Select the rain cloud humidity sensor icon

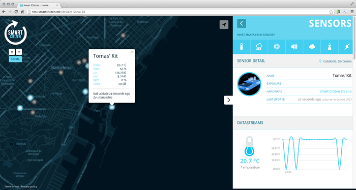259,47
